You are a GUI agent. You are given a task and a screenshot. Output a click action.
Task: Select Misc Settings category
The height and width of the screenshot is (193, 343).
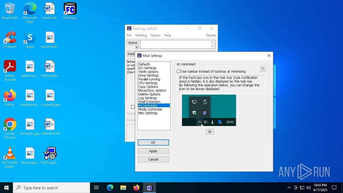[x=154, y=113]
